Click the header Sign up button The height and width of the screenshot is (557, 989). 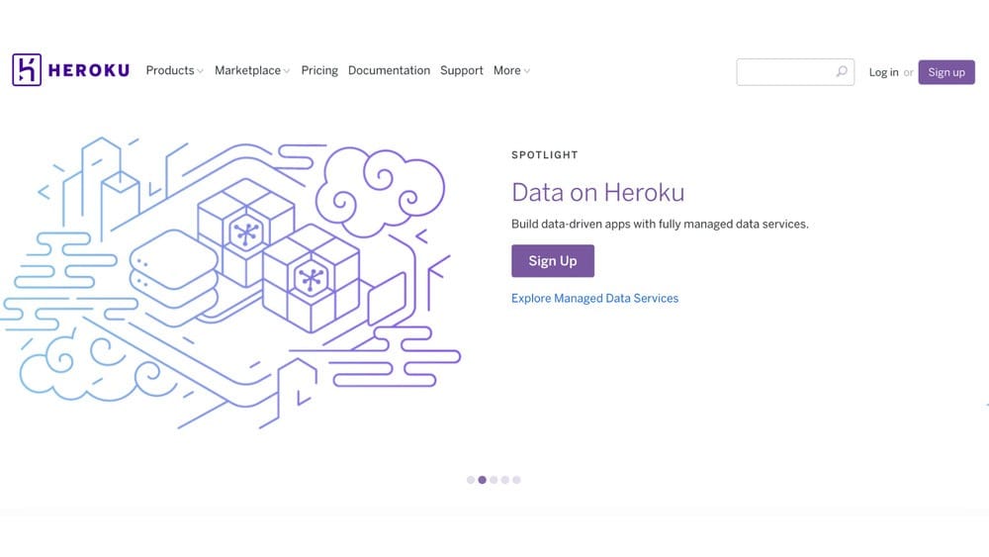[x=946, y=72]
